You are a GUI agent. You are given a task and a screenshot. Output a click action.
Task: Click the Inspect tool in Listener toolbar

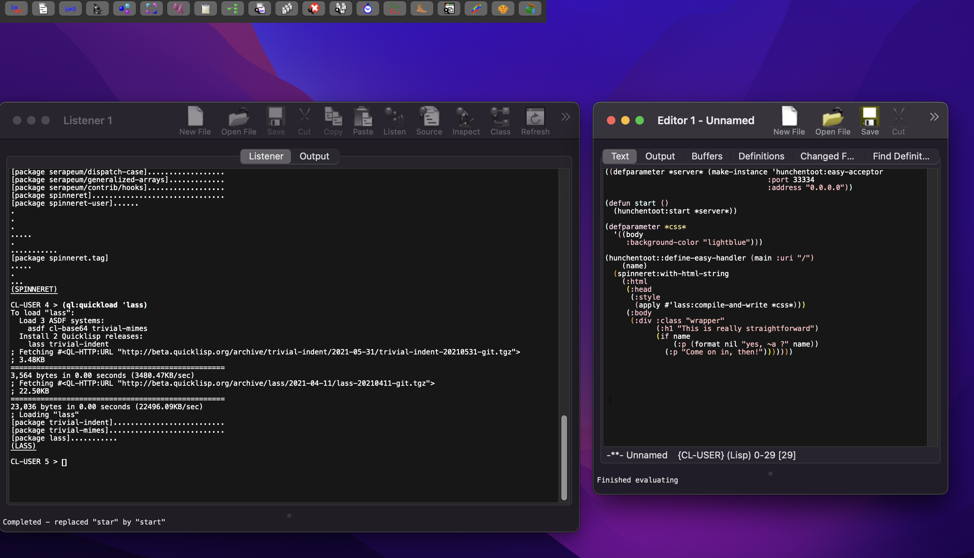[465, 121]
